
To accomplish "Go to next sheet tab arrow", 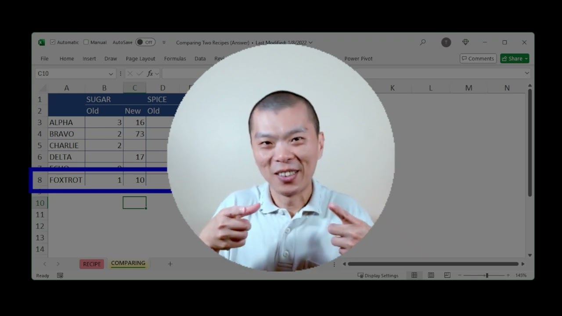I will 58,264.
